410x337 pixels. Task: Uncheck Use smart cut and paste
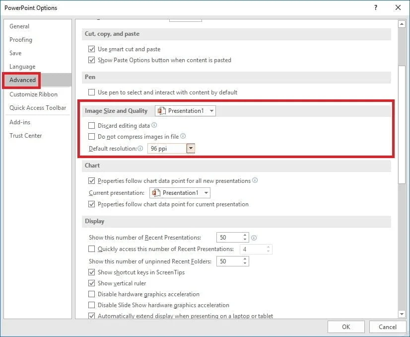pos(91,49)
